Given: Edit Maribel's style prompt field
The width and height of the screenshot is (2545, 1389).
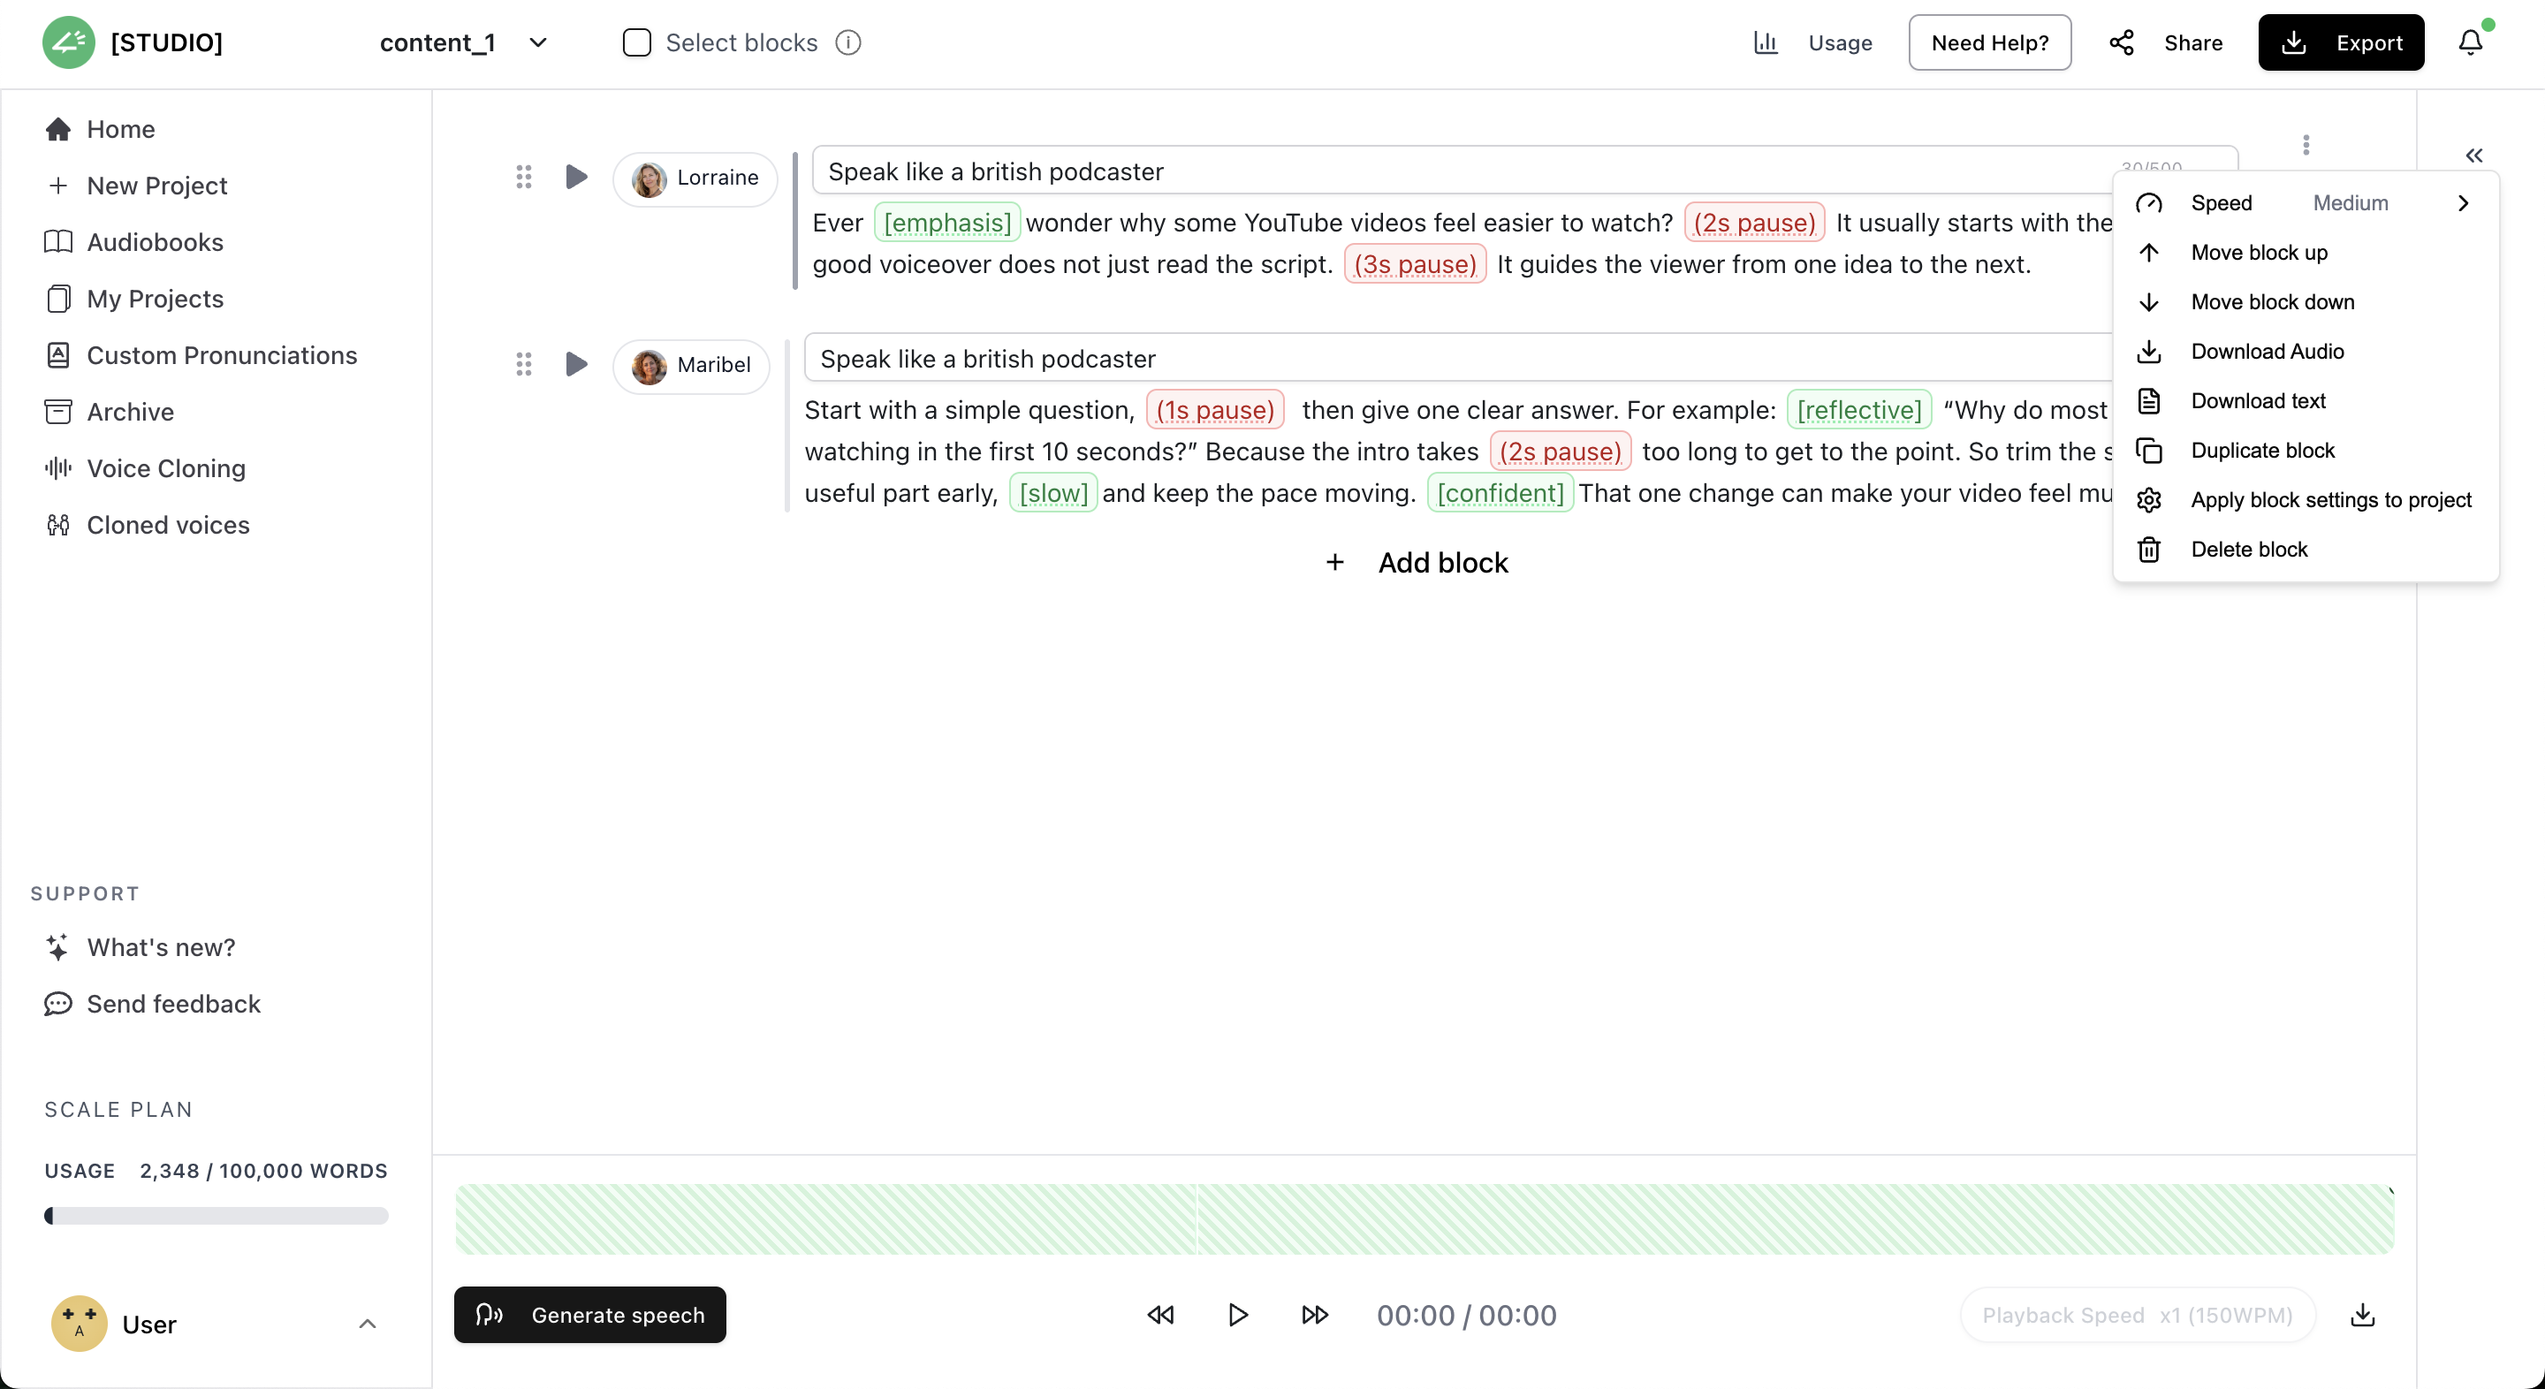Looking at the screenshot, I should (x=1458, y=358).
